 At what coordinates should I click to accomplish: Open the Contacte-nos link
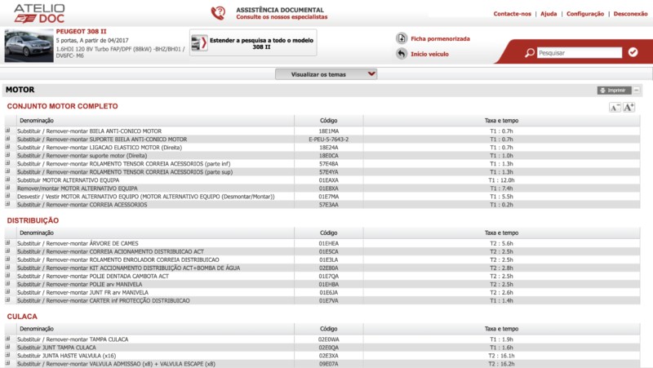tap(513, 14)
